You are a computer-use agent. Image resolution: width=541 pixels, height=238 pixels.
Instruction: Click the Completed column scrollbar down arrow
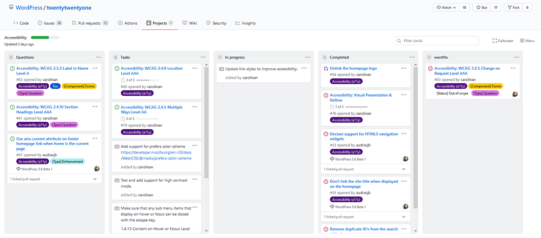[415, 230]
